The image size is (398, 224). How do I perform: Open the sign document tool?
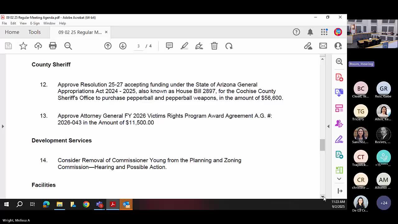199,46
